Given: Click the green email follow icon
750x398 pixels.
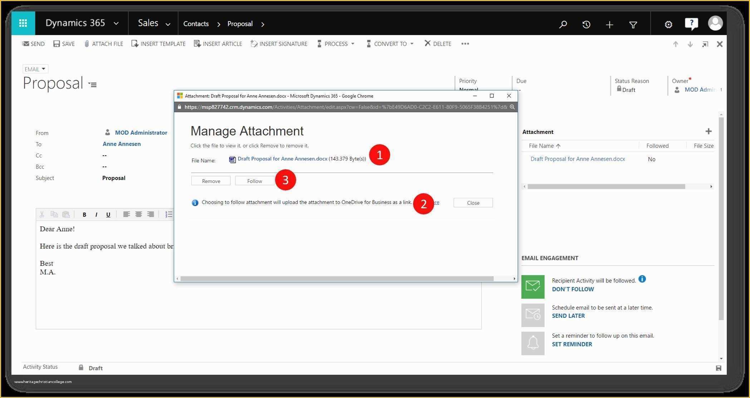Looking at the screenshot, I should click(533, 287).
